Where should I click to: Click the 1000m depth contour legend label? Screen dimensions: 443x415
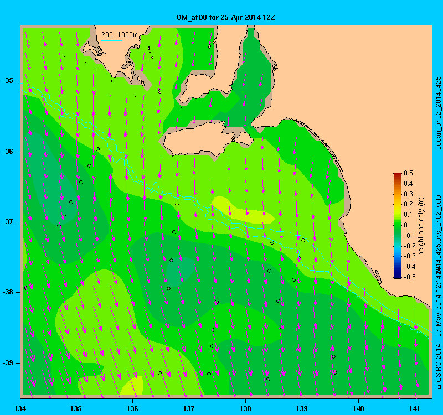pos(128,35)
